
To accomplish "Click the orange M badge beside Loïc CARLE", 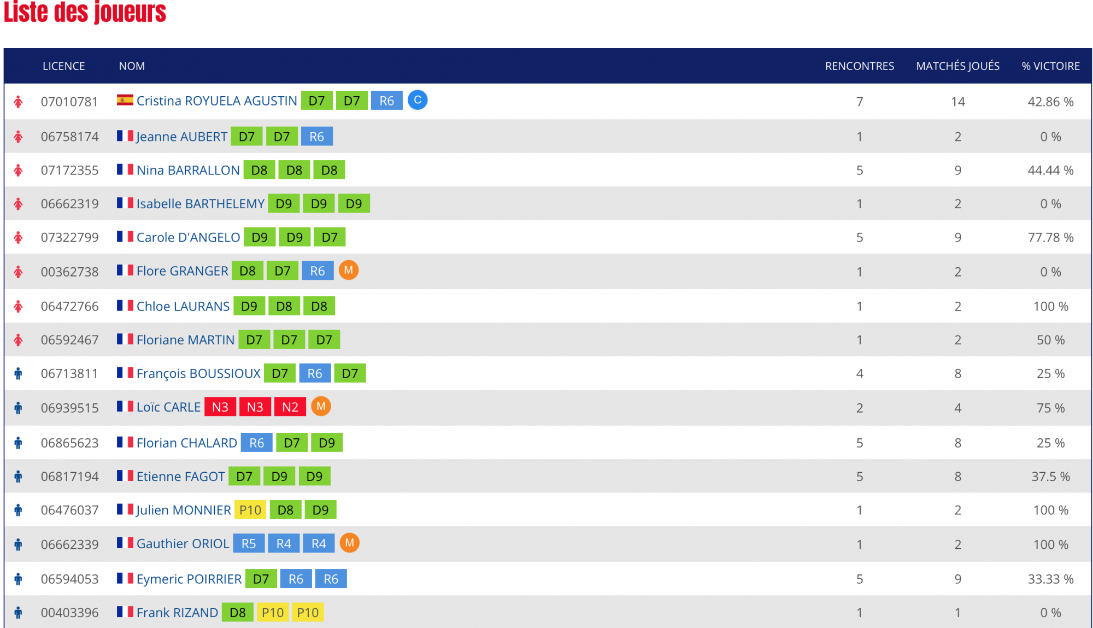I will tap(321, 407).
